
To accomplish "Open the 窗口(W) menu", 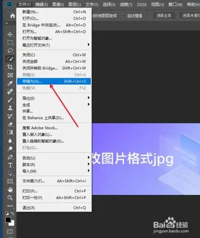I will (x=175, y=5).
